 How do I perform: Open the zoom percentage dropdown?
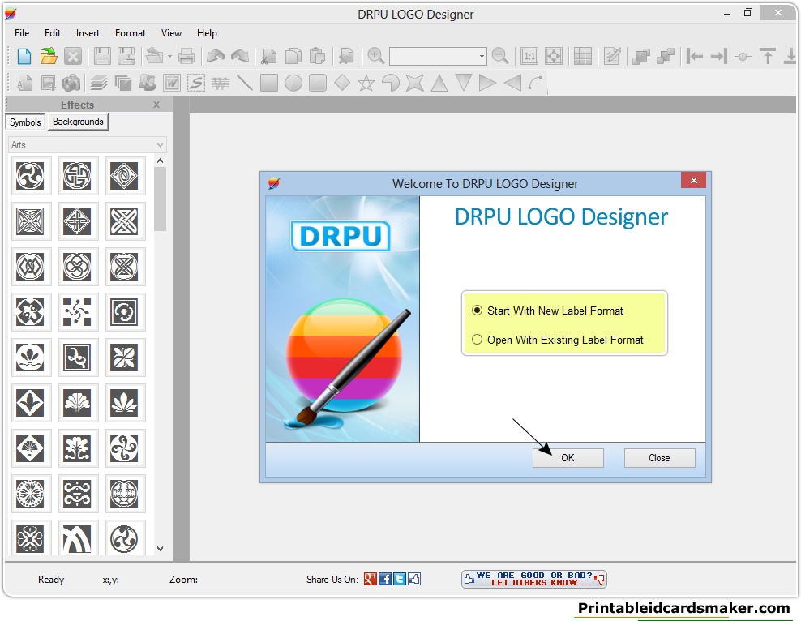[x=482, y=56]
